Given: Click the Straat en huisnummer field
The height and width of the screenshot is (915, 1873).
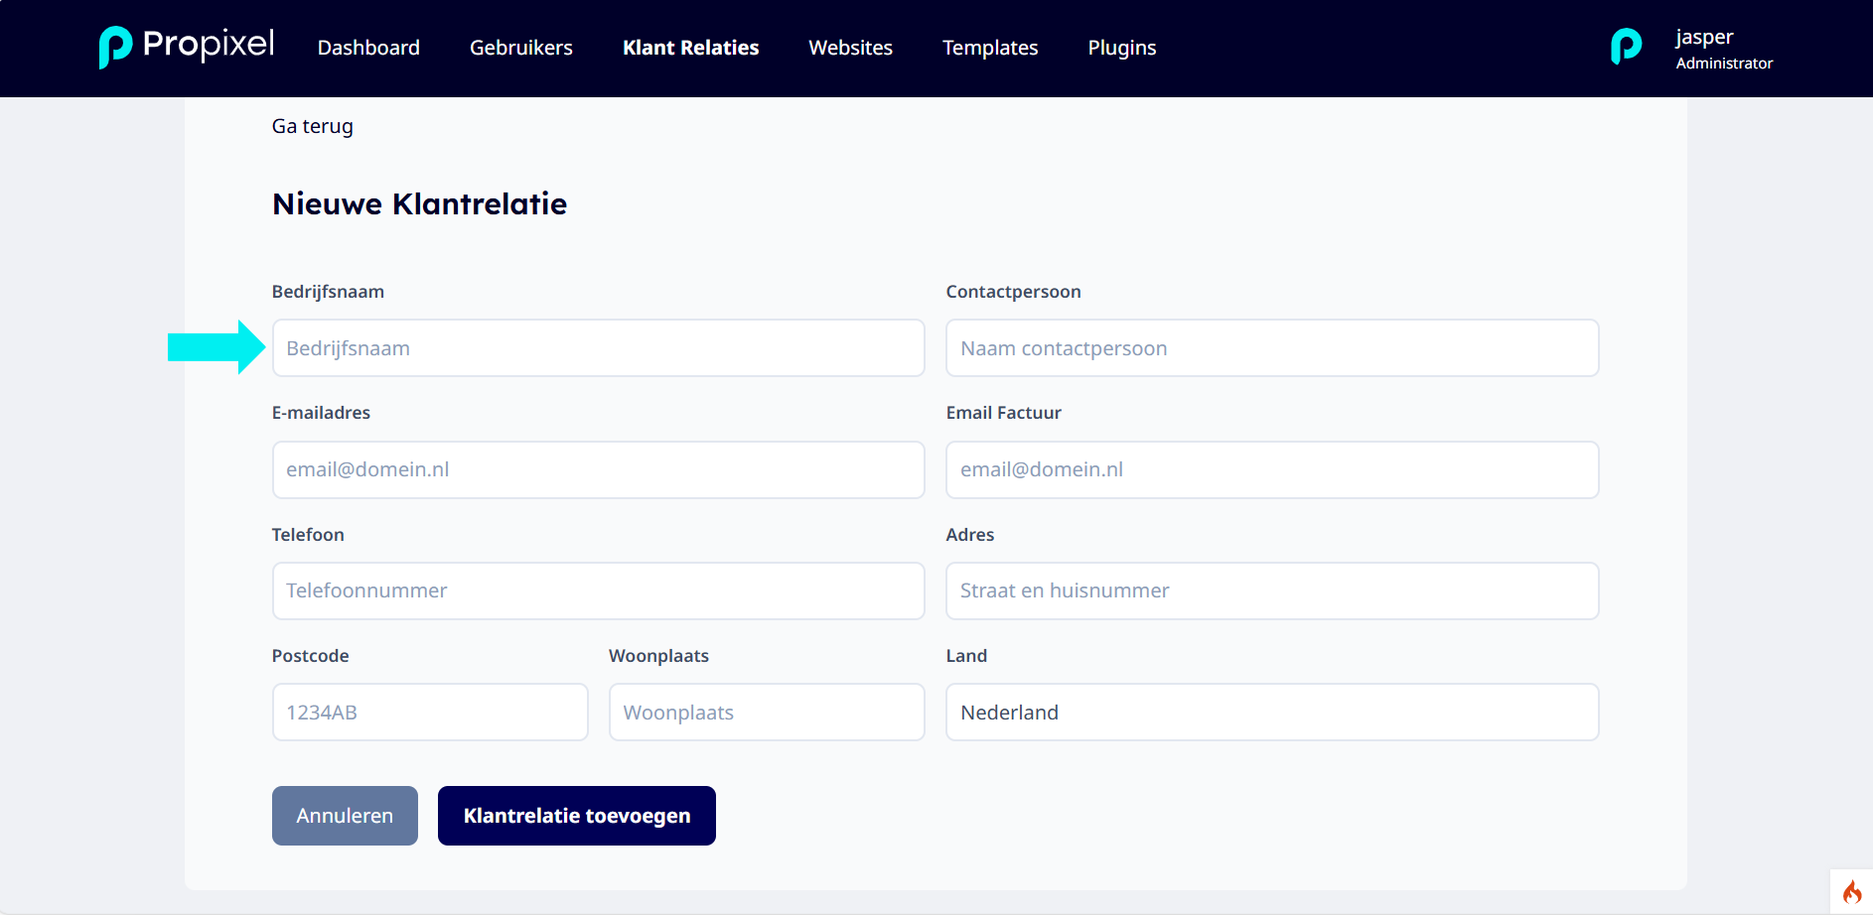Looking at the screenshot, I should pos(1272,590).
